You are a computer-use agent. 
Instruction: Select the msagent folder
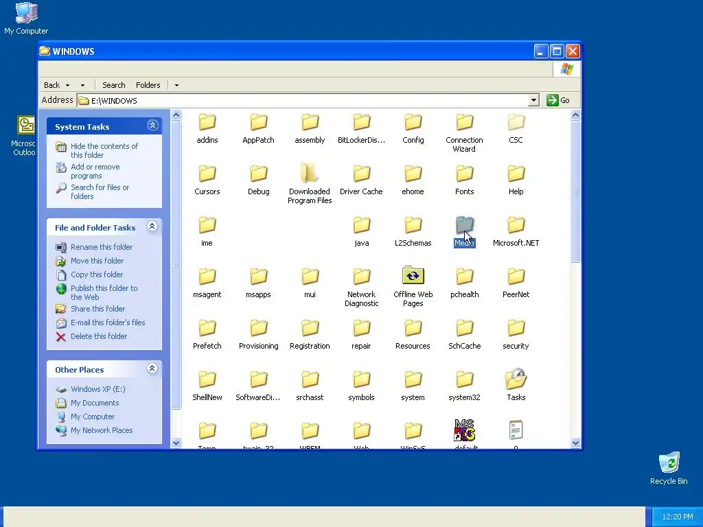coord(207,283)
